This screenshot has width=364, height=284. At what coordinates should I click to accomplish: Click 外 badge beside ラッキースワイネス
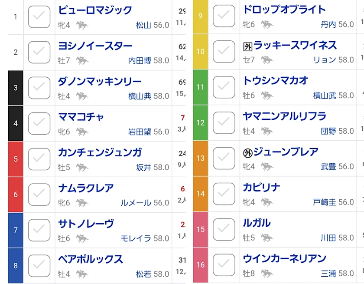click(x=247, y=46)
